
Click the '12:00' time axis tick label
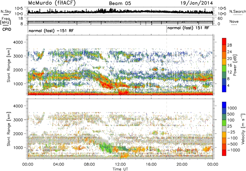click(x=120, y=165)
